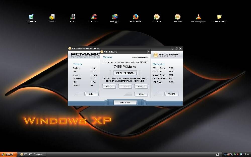This screenshot has width=251, height=157.
Task: Click the 'Memory' row under Tests
Action: 85,75
